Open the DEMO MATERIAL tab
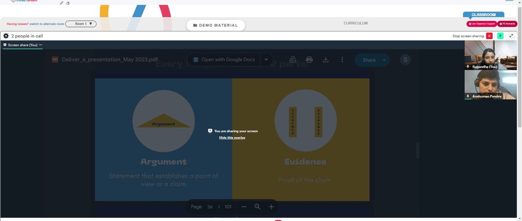Screen dimensions: 522x221 click(216, 25)
